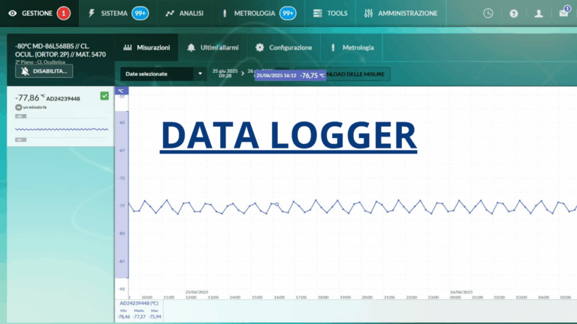The image size is (577, 324).
Task: Toggle the green AD24239448 sensor checkbox
Action: click(x=104, y=96)
